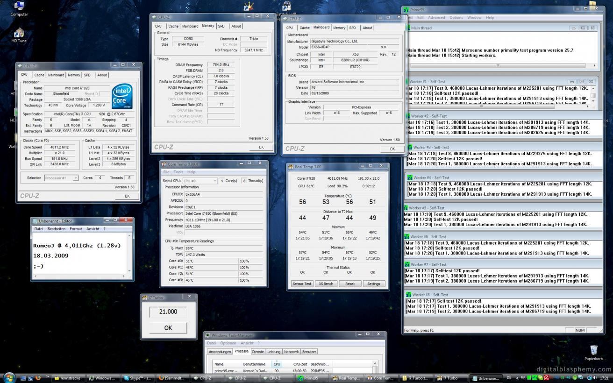Viewport: 613px width, 383px height.
Task: Switch to Leistung tab in Task Manager
Action: coord(274,352)
